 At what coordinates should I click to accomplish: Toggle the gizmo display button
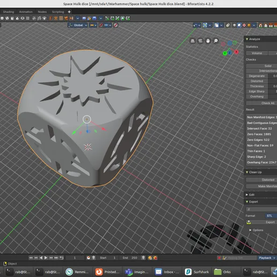(205, 25)
